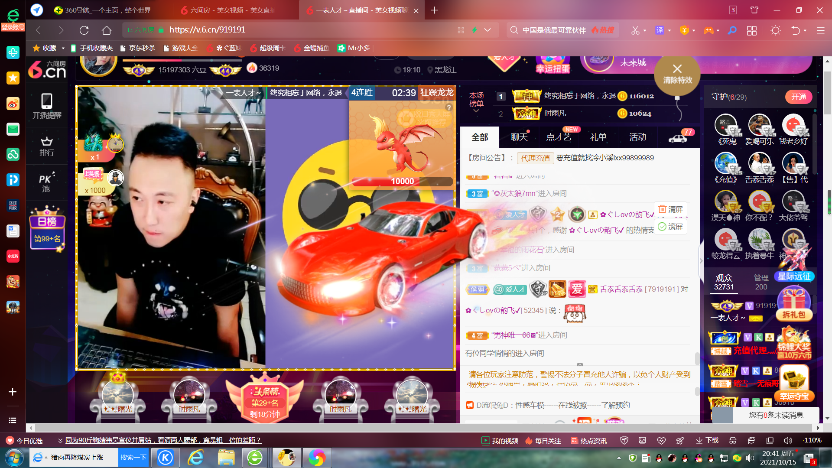
Task: Open the 收藏 bookmarks dropdown arrow
Action: point(63,48)
